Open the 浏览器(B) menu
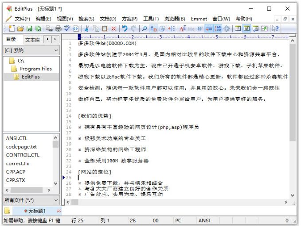Image resolution: width=301 pixels, height=229 pixels. pyautogui.click(x=175, y=19)
